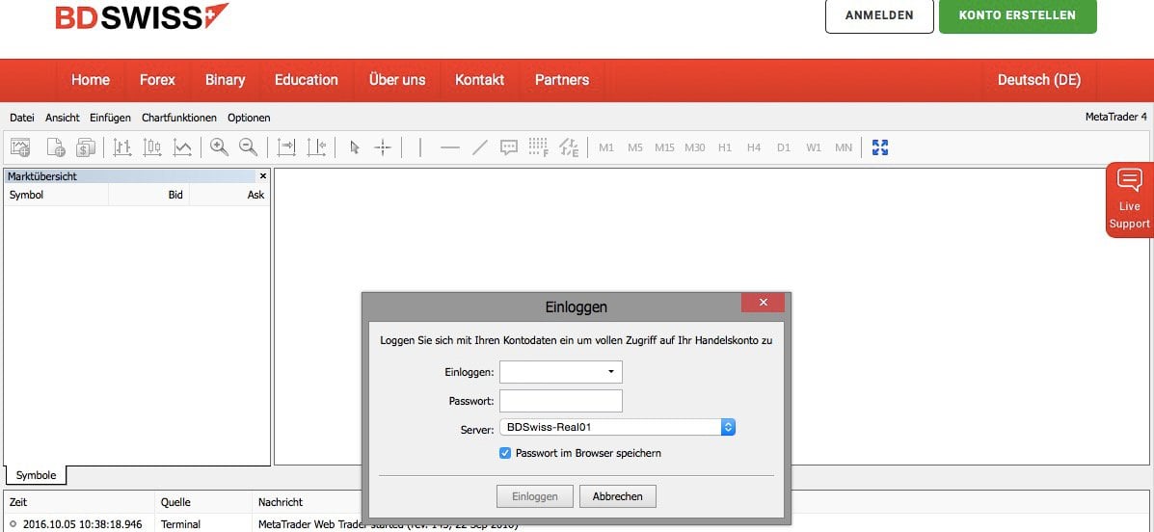Image resolution: width=1154 pixels, height=532 pixels.
Task: Set timeframe to H4
Action: tap(754, 147)
